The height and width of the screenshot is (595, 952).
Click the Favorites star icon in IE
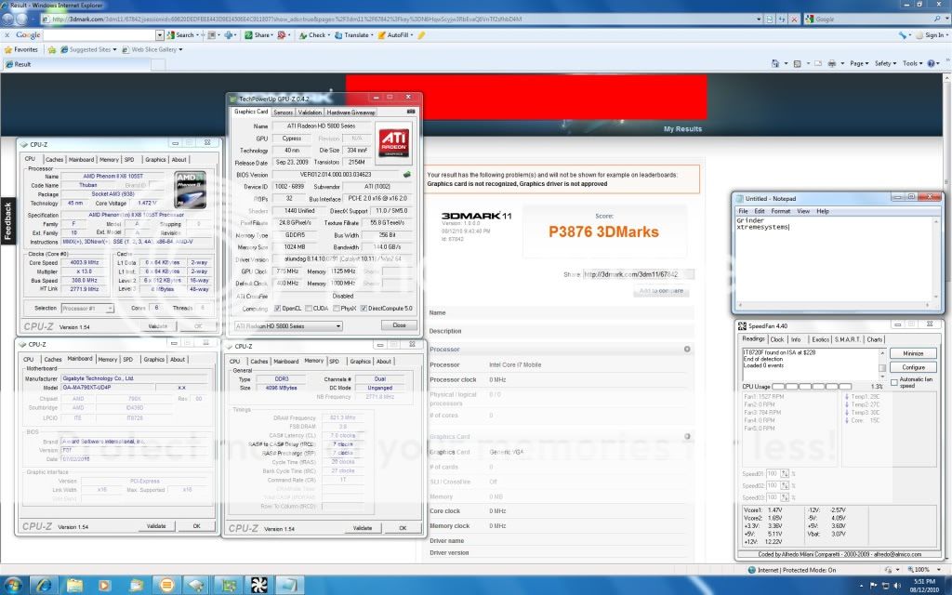click(x=9, y=49)
